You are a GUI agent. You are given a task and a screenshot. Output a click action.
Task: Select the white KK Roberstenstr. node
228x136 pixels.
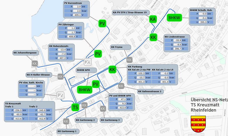coord(88,62)
